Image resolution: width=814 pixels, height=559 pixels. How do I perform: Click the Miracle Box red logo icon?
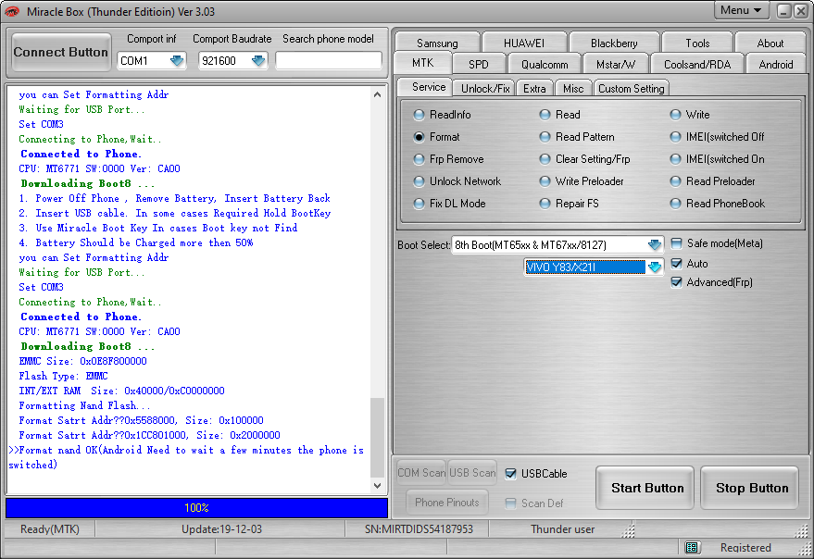[11, 11]
